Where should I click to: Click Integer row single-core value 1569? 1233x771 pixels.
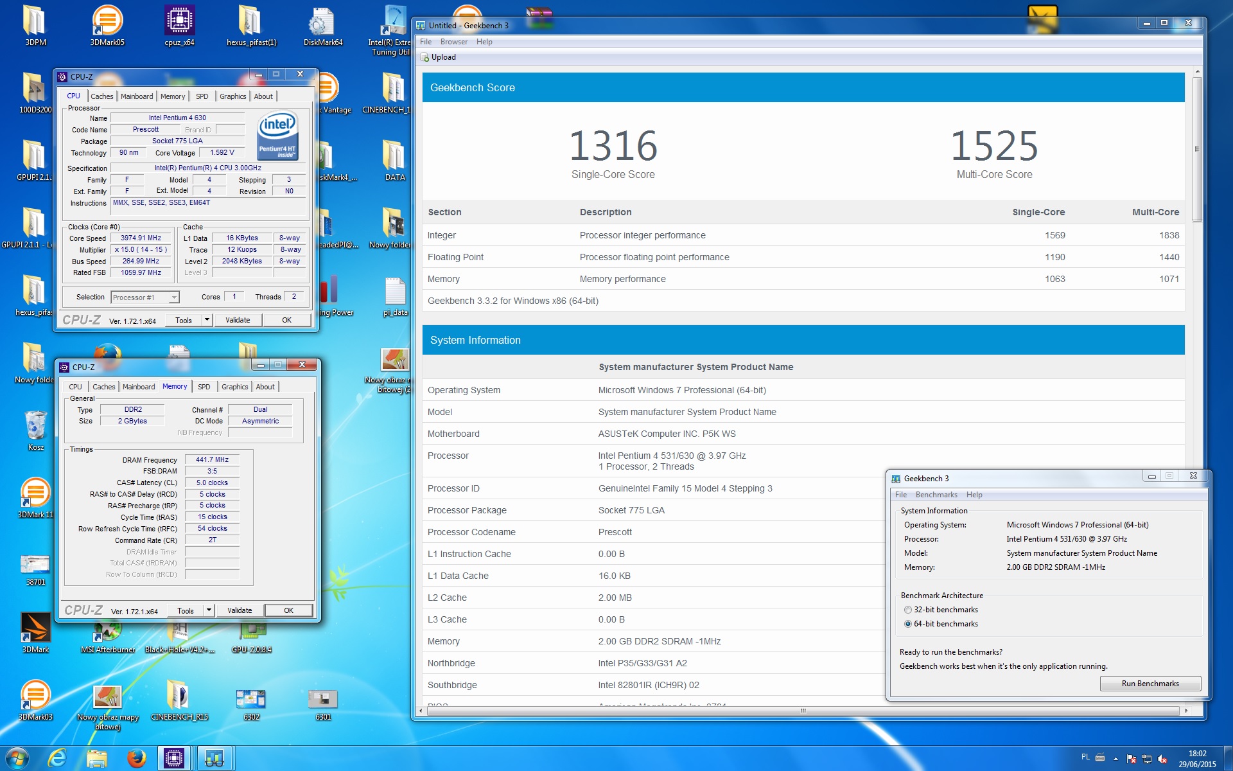pyautogui.click(x=1054, y=235)
